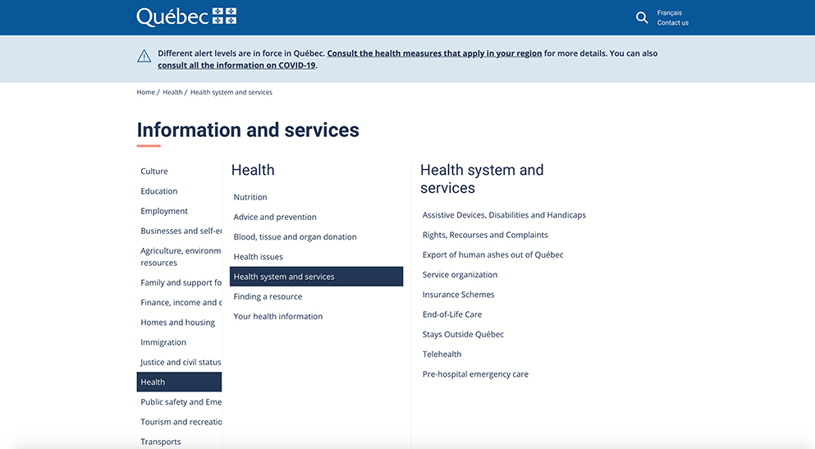Select the highlighted Health category

[x=179, y=382]
